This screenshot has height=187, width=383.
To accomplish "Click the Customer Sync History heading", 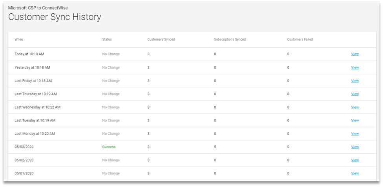I will (55, 17).
